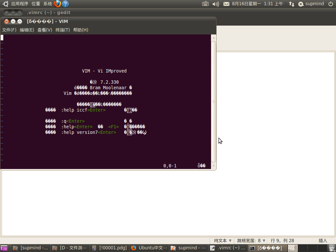Click ':help iccf<Enter>' text in Vim
The image size is (336, 252).
tap(84, 110)
